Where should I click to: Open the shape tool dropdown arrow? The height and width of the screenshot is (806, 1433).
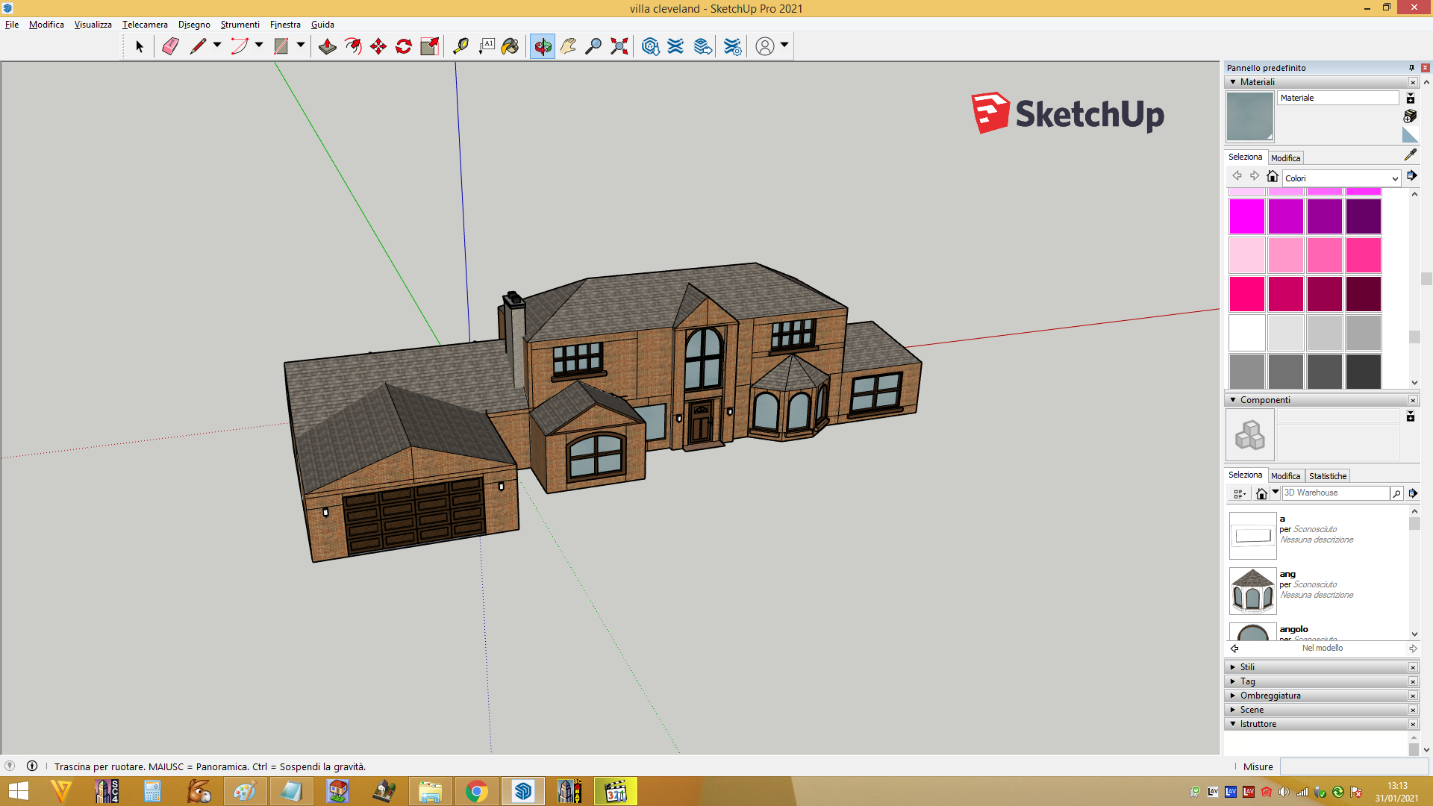point(301,45)
